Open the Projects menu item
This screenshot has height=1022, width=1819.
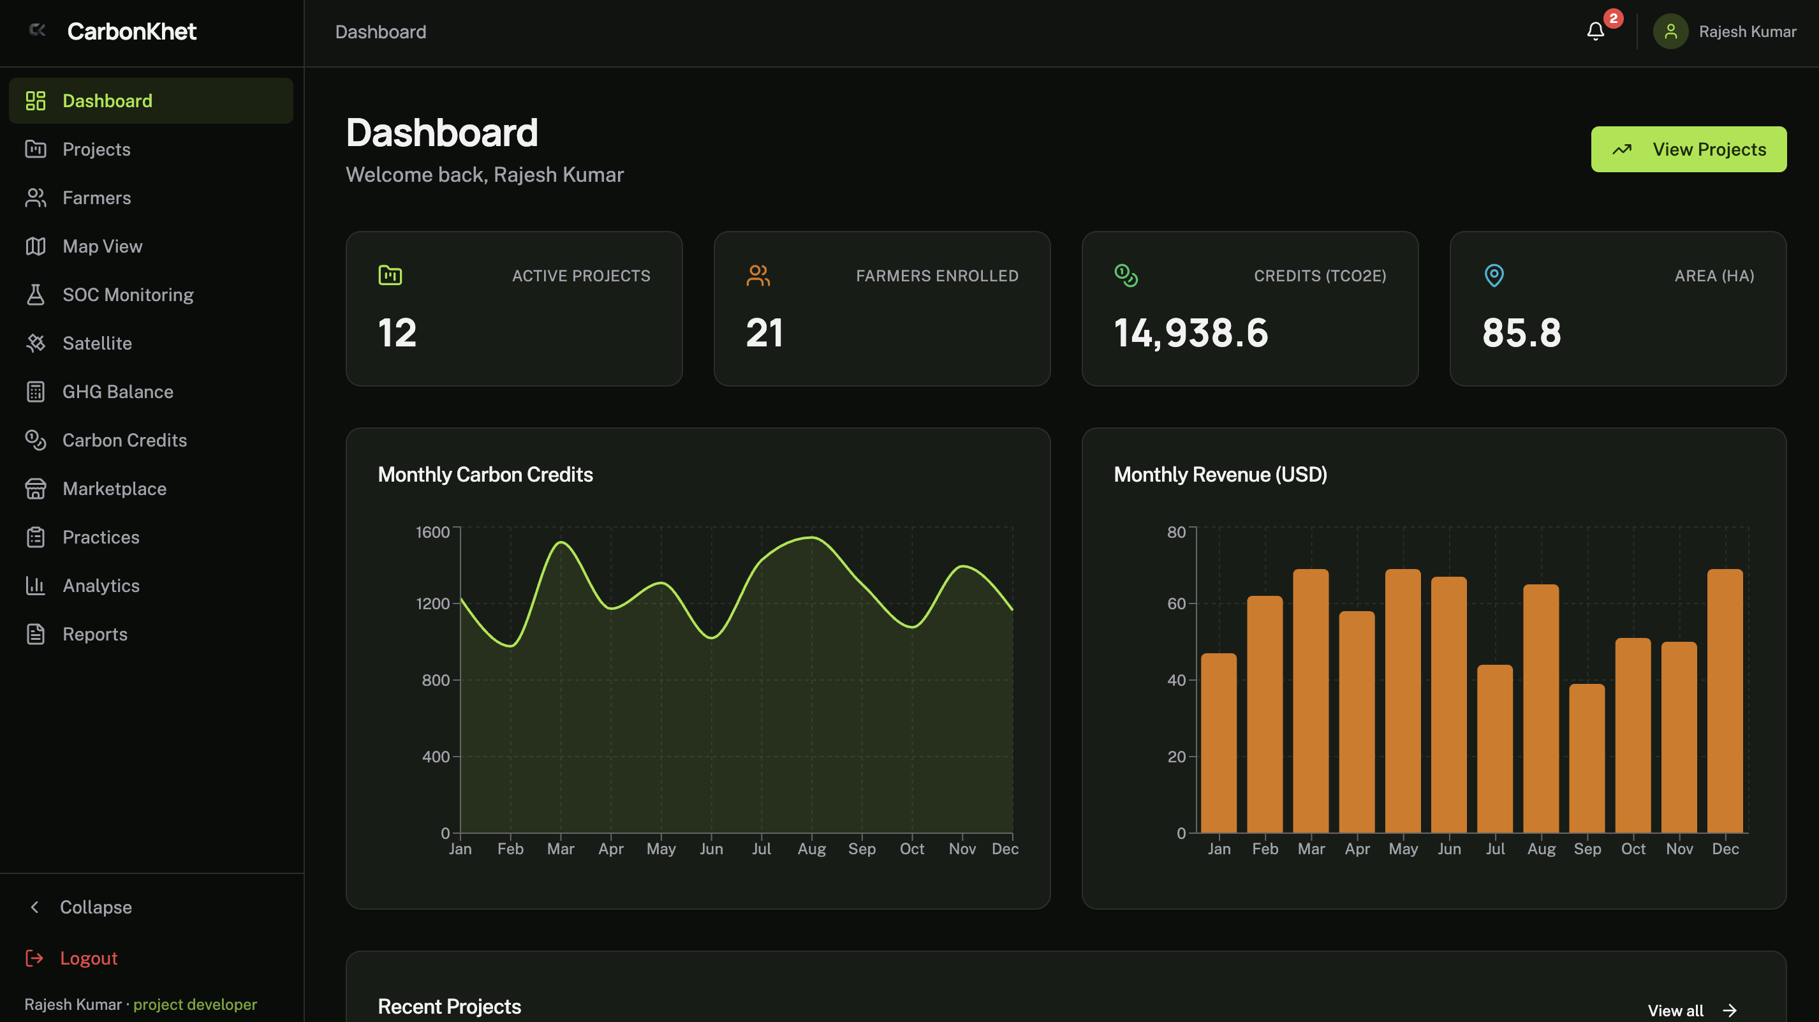151,149
